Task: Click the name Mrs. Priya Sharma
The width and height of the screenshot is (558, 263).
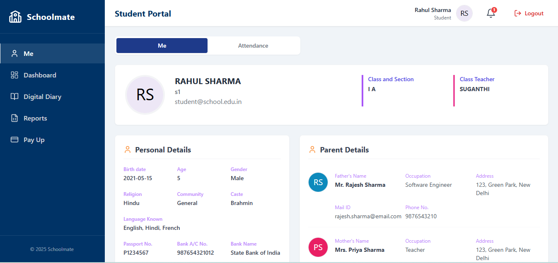Action: pos(360,250)
